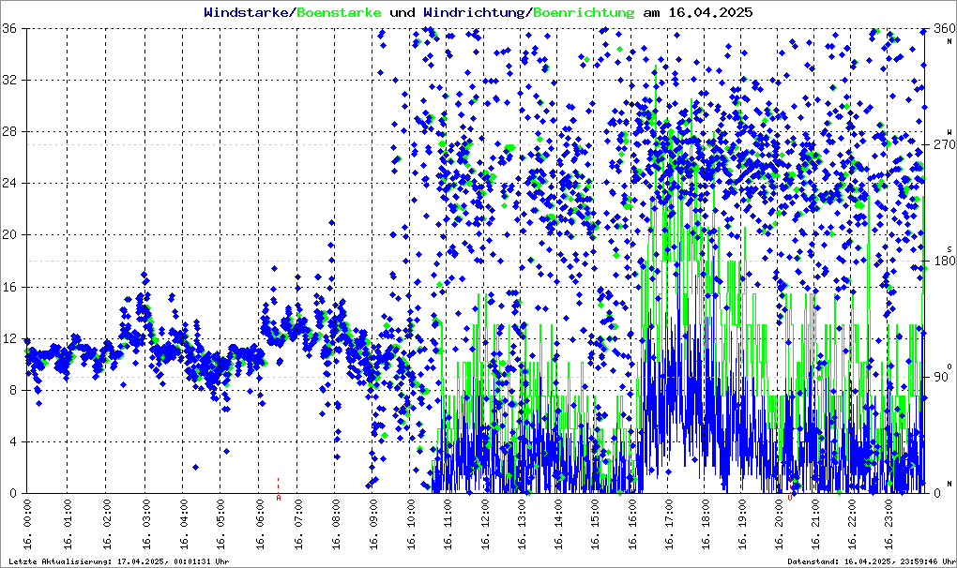The image size is (957, 568).
Task: Click the red sunrise marker 'A'
Action: pos(279,498)
